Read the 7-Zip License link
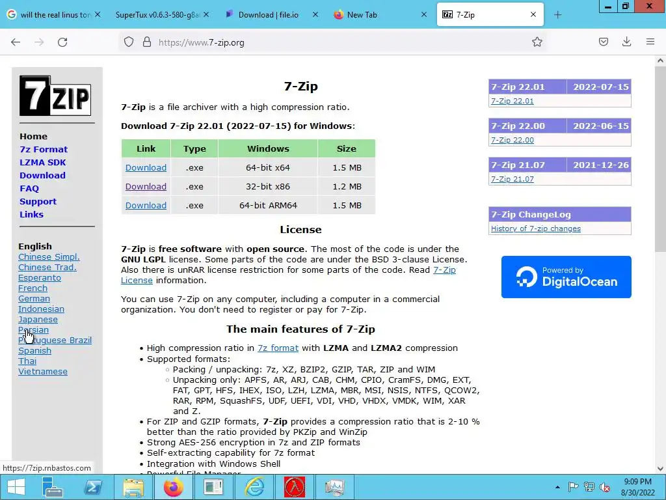The width and height of the screenshot is (666, 500). [444, 270]
